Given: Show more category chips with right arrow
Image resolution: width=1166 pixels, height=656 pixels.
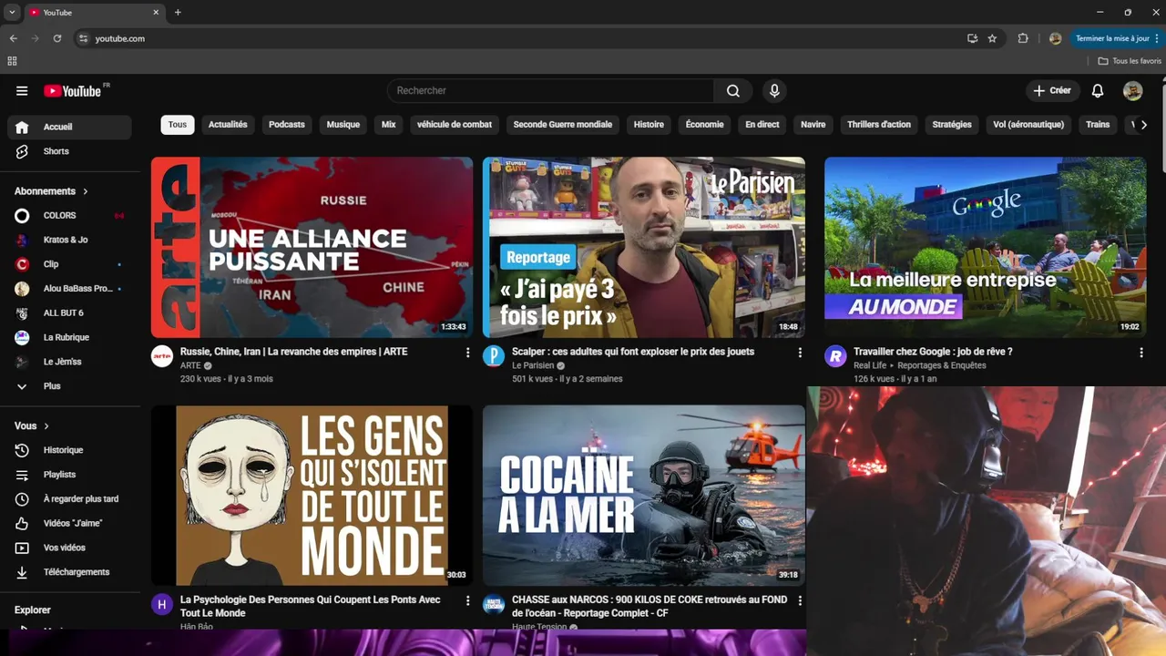Looking at the screenshot, I should click(x=1146, y=125).
